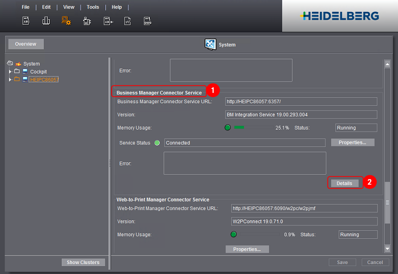Click the document with pencil toolbar icon

coord(127,21)
